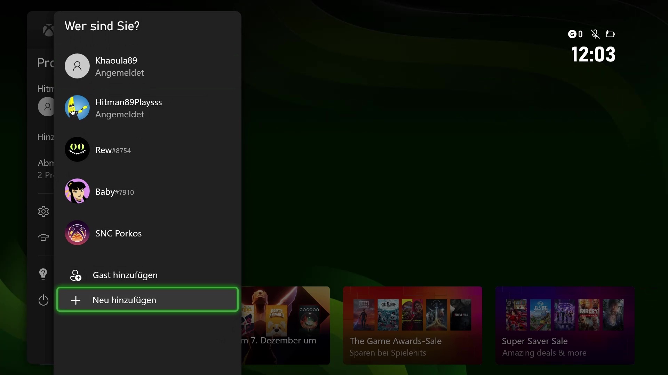The image size is (668, 375).
Task: Open the 7. Dezember promo tile
Action: (x=285, y=325)
